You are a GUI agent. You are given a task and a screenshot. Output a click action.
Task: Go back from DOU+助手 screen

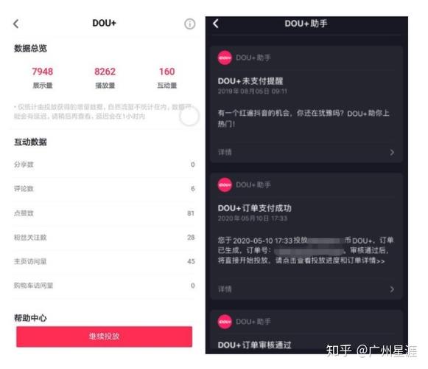pos(216,24)
